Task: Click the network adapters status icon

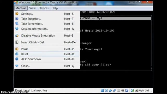Action: 115,90
